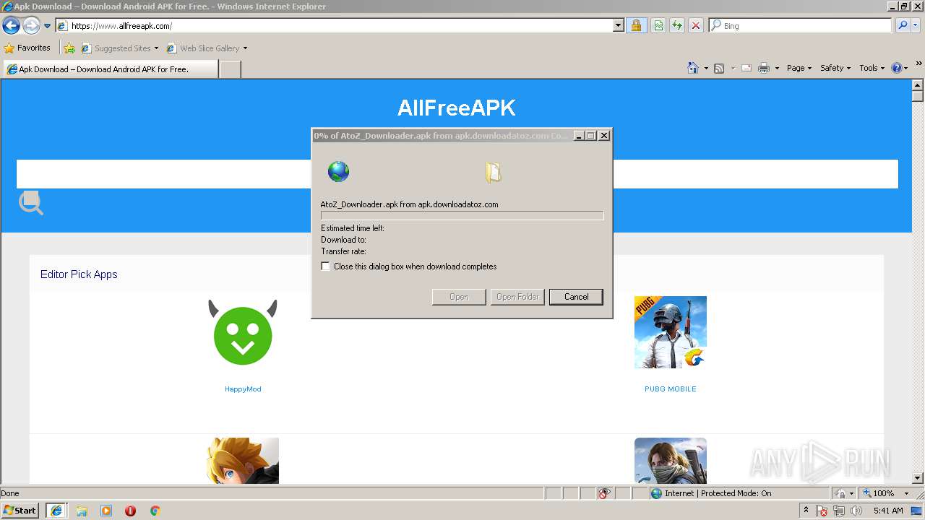Click Cancel in the download dialog
The width and height of the screenshot is (925, 520).
[576, 297]
